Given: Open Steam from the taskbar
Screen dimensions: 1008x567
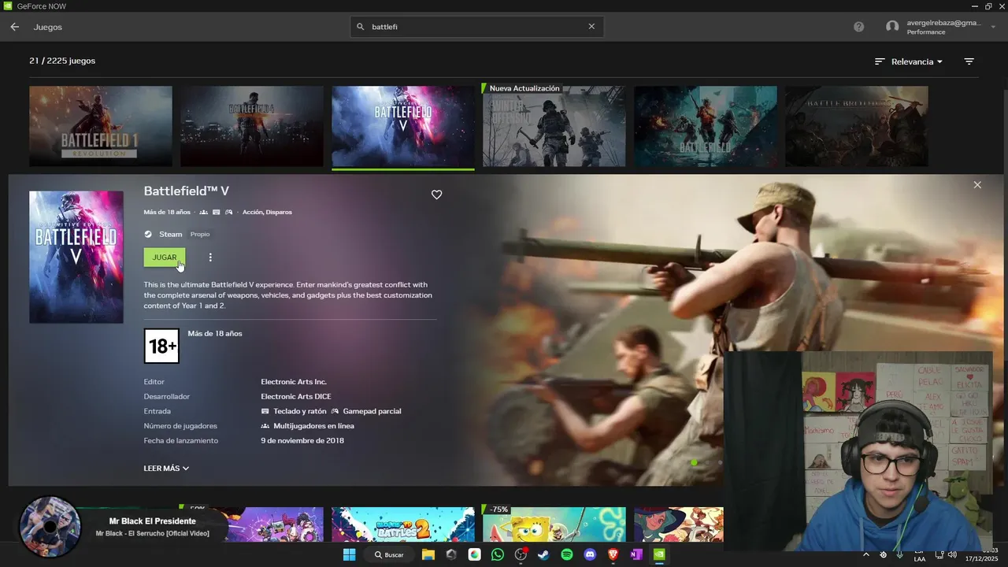Looking at the screenshot, I should [543, 554].
